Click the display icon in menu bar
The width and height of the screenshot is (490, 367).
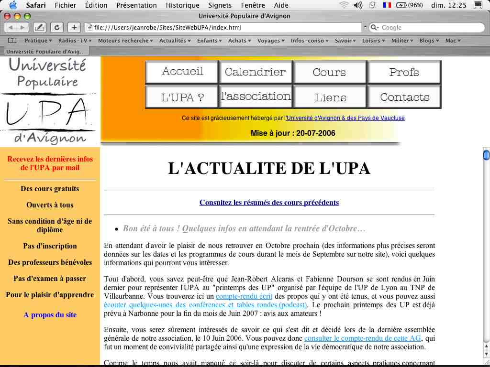pyautogui.click(x=478, y=5)
